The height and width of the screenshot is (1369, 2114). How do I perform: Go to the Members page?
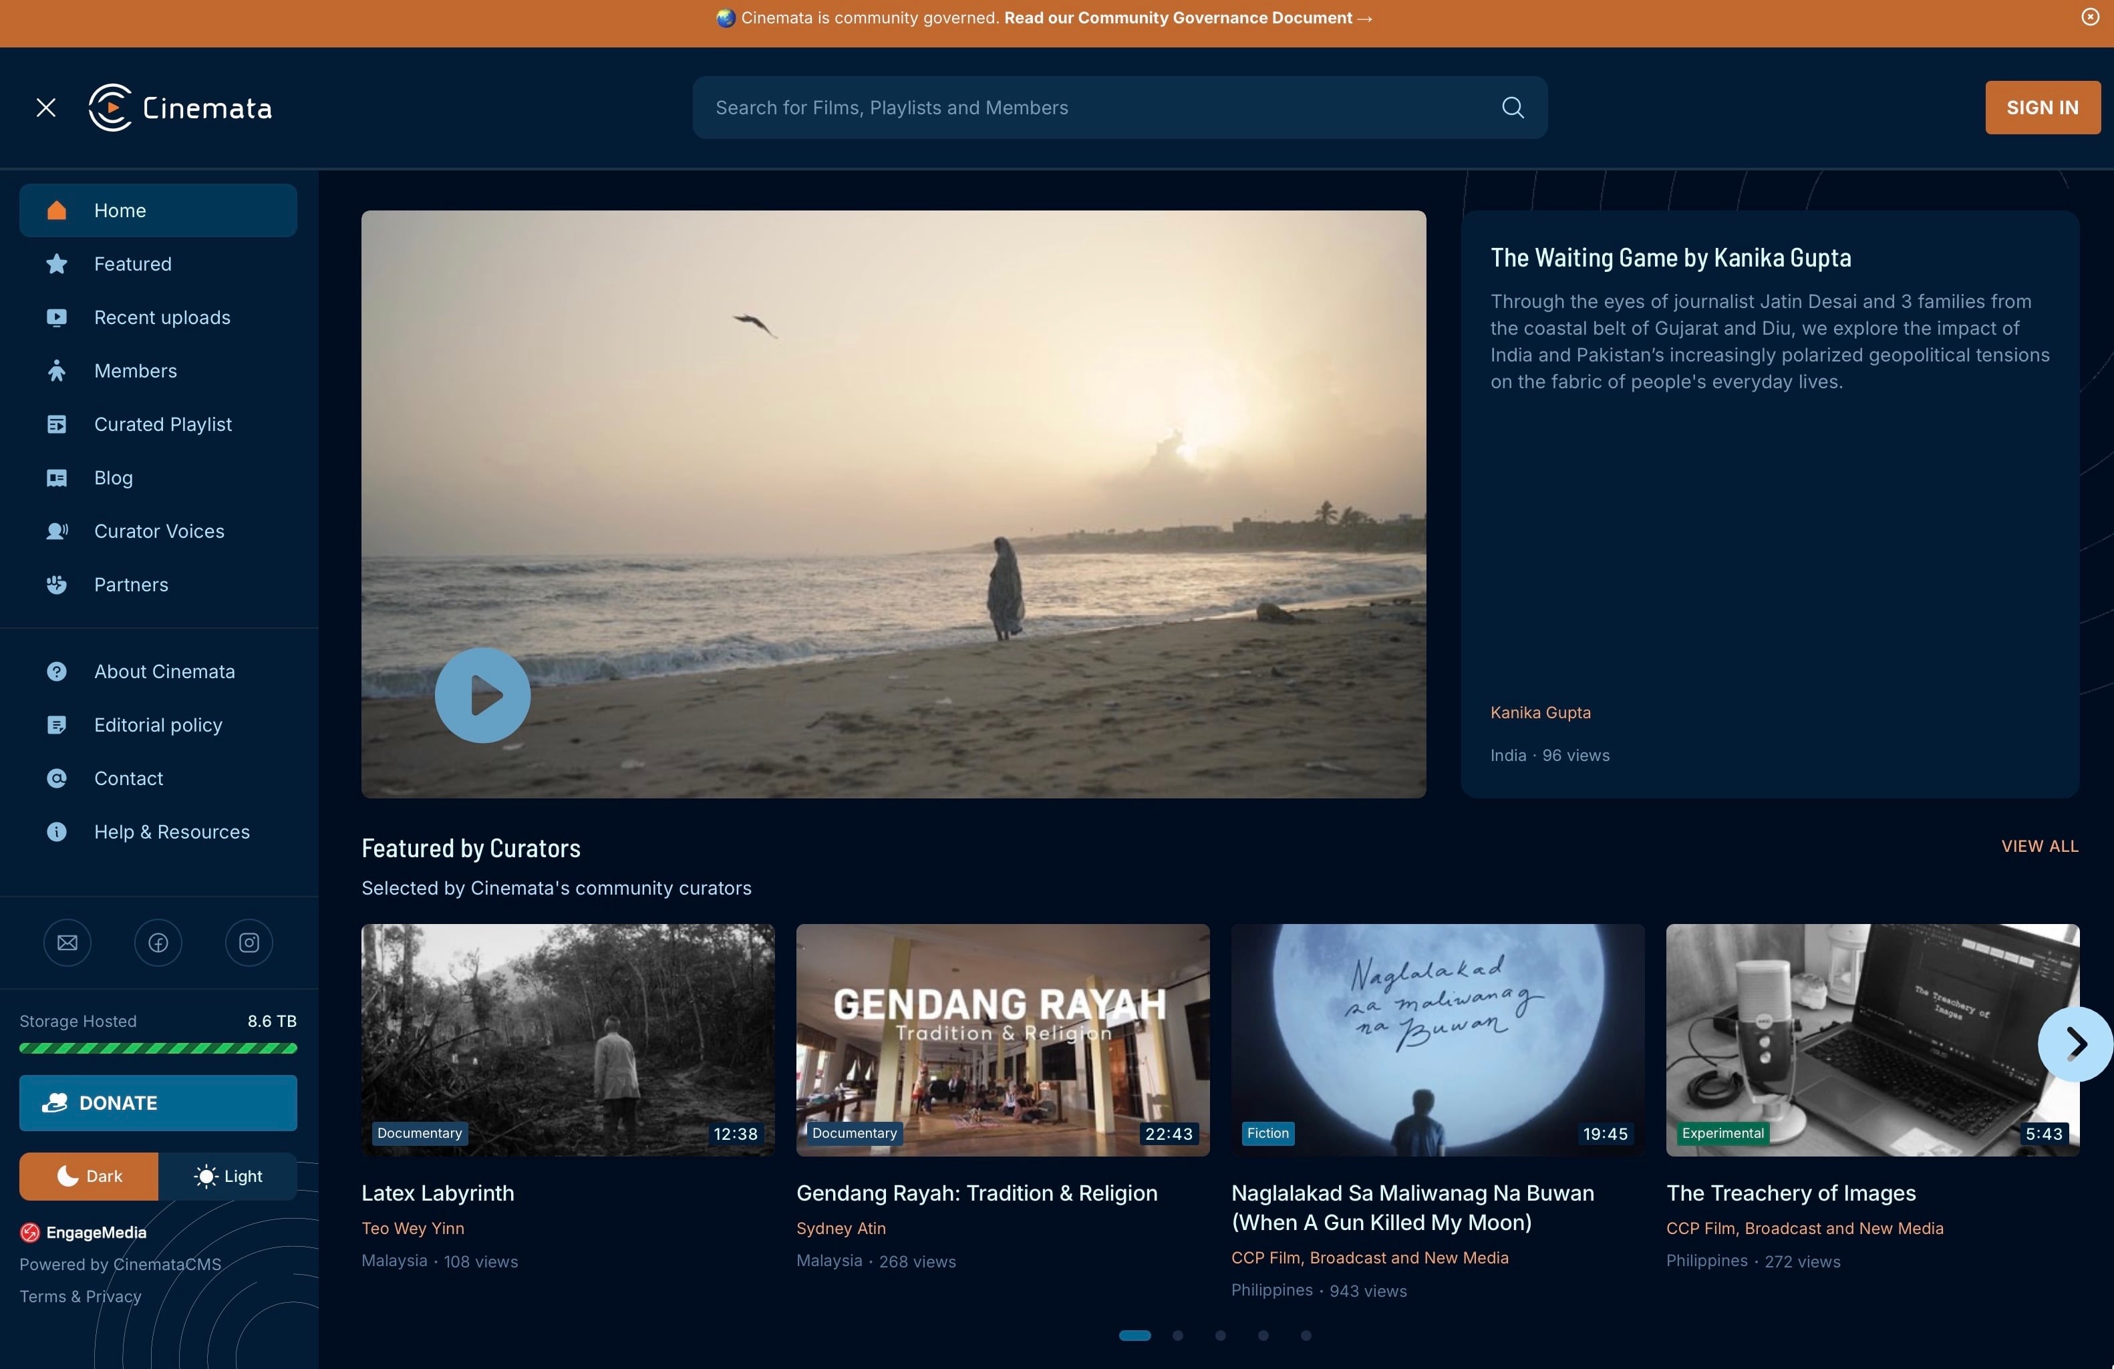coord(158,370)
